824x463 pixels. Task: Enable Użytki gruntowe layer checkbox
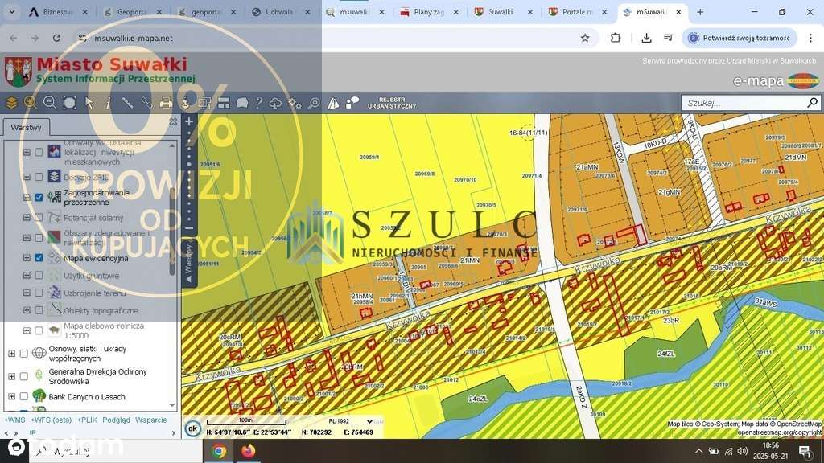[x=39, y=275]
